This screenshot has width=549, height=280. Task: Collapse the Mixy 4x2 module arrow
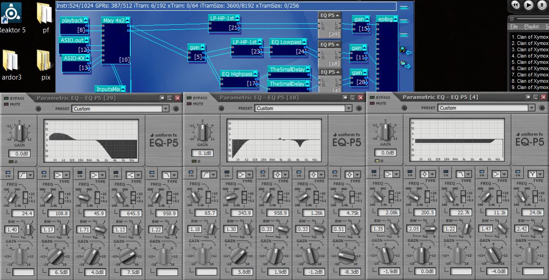[128, 20]
